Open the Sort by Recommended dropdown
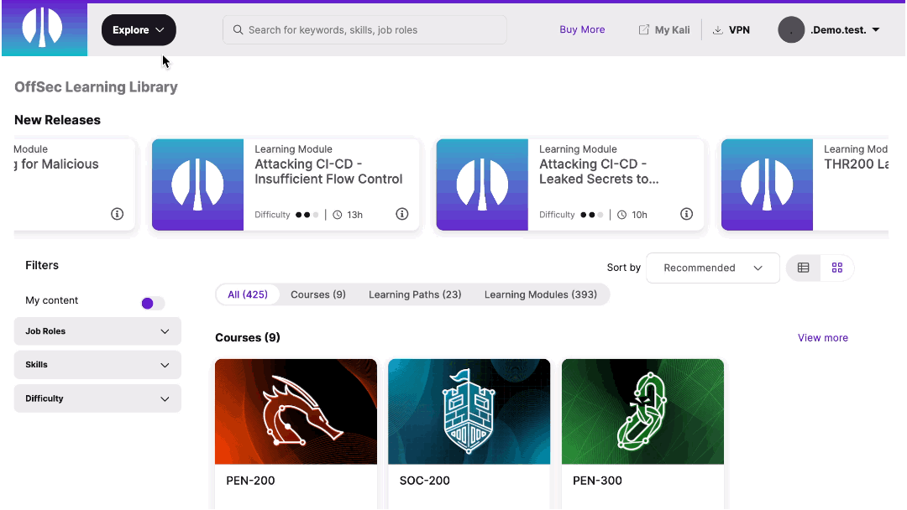The height and width of the screenshot is (510, 907). click(x=712, y=268)
